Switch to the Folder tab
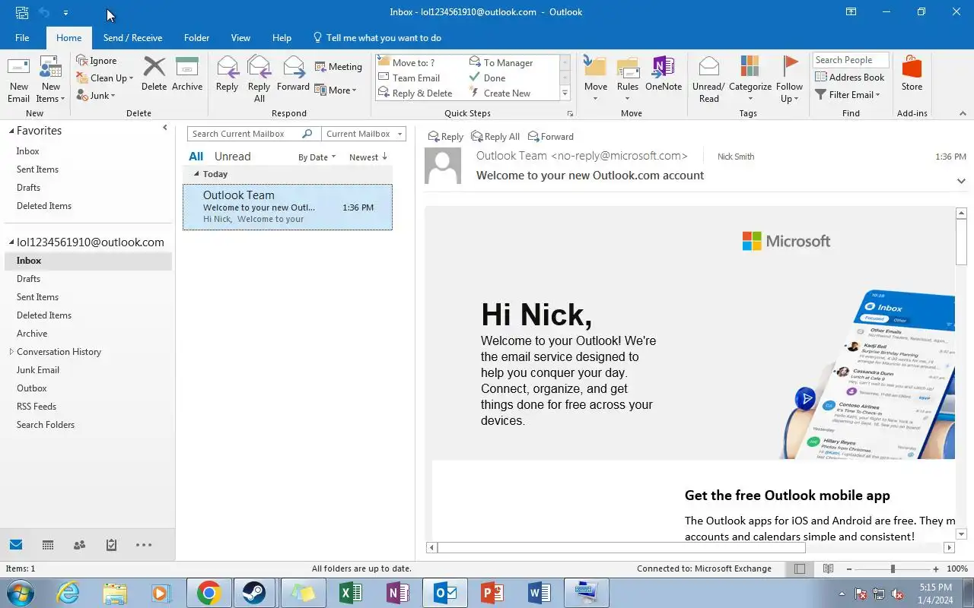This screenshot has height=608, width=974. (196, 38)
